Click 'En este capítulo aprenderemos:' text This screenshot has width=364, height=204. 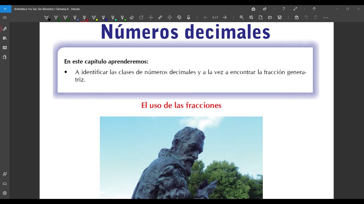click(106, 61)
